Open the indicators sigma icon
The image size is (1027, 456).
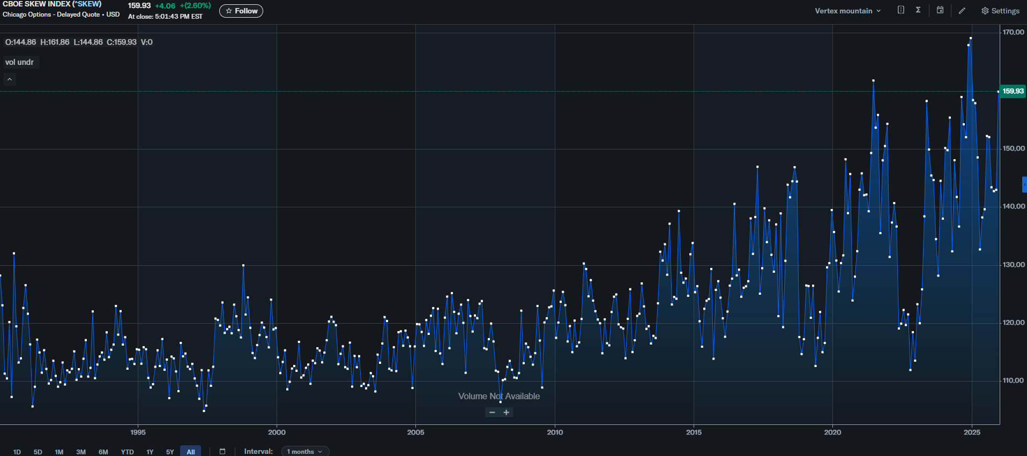[918, 10]
